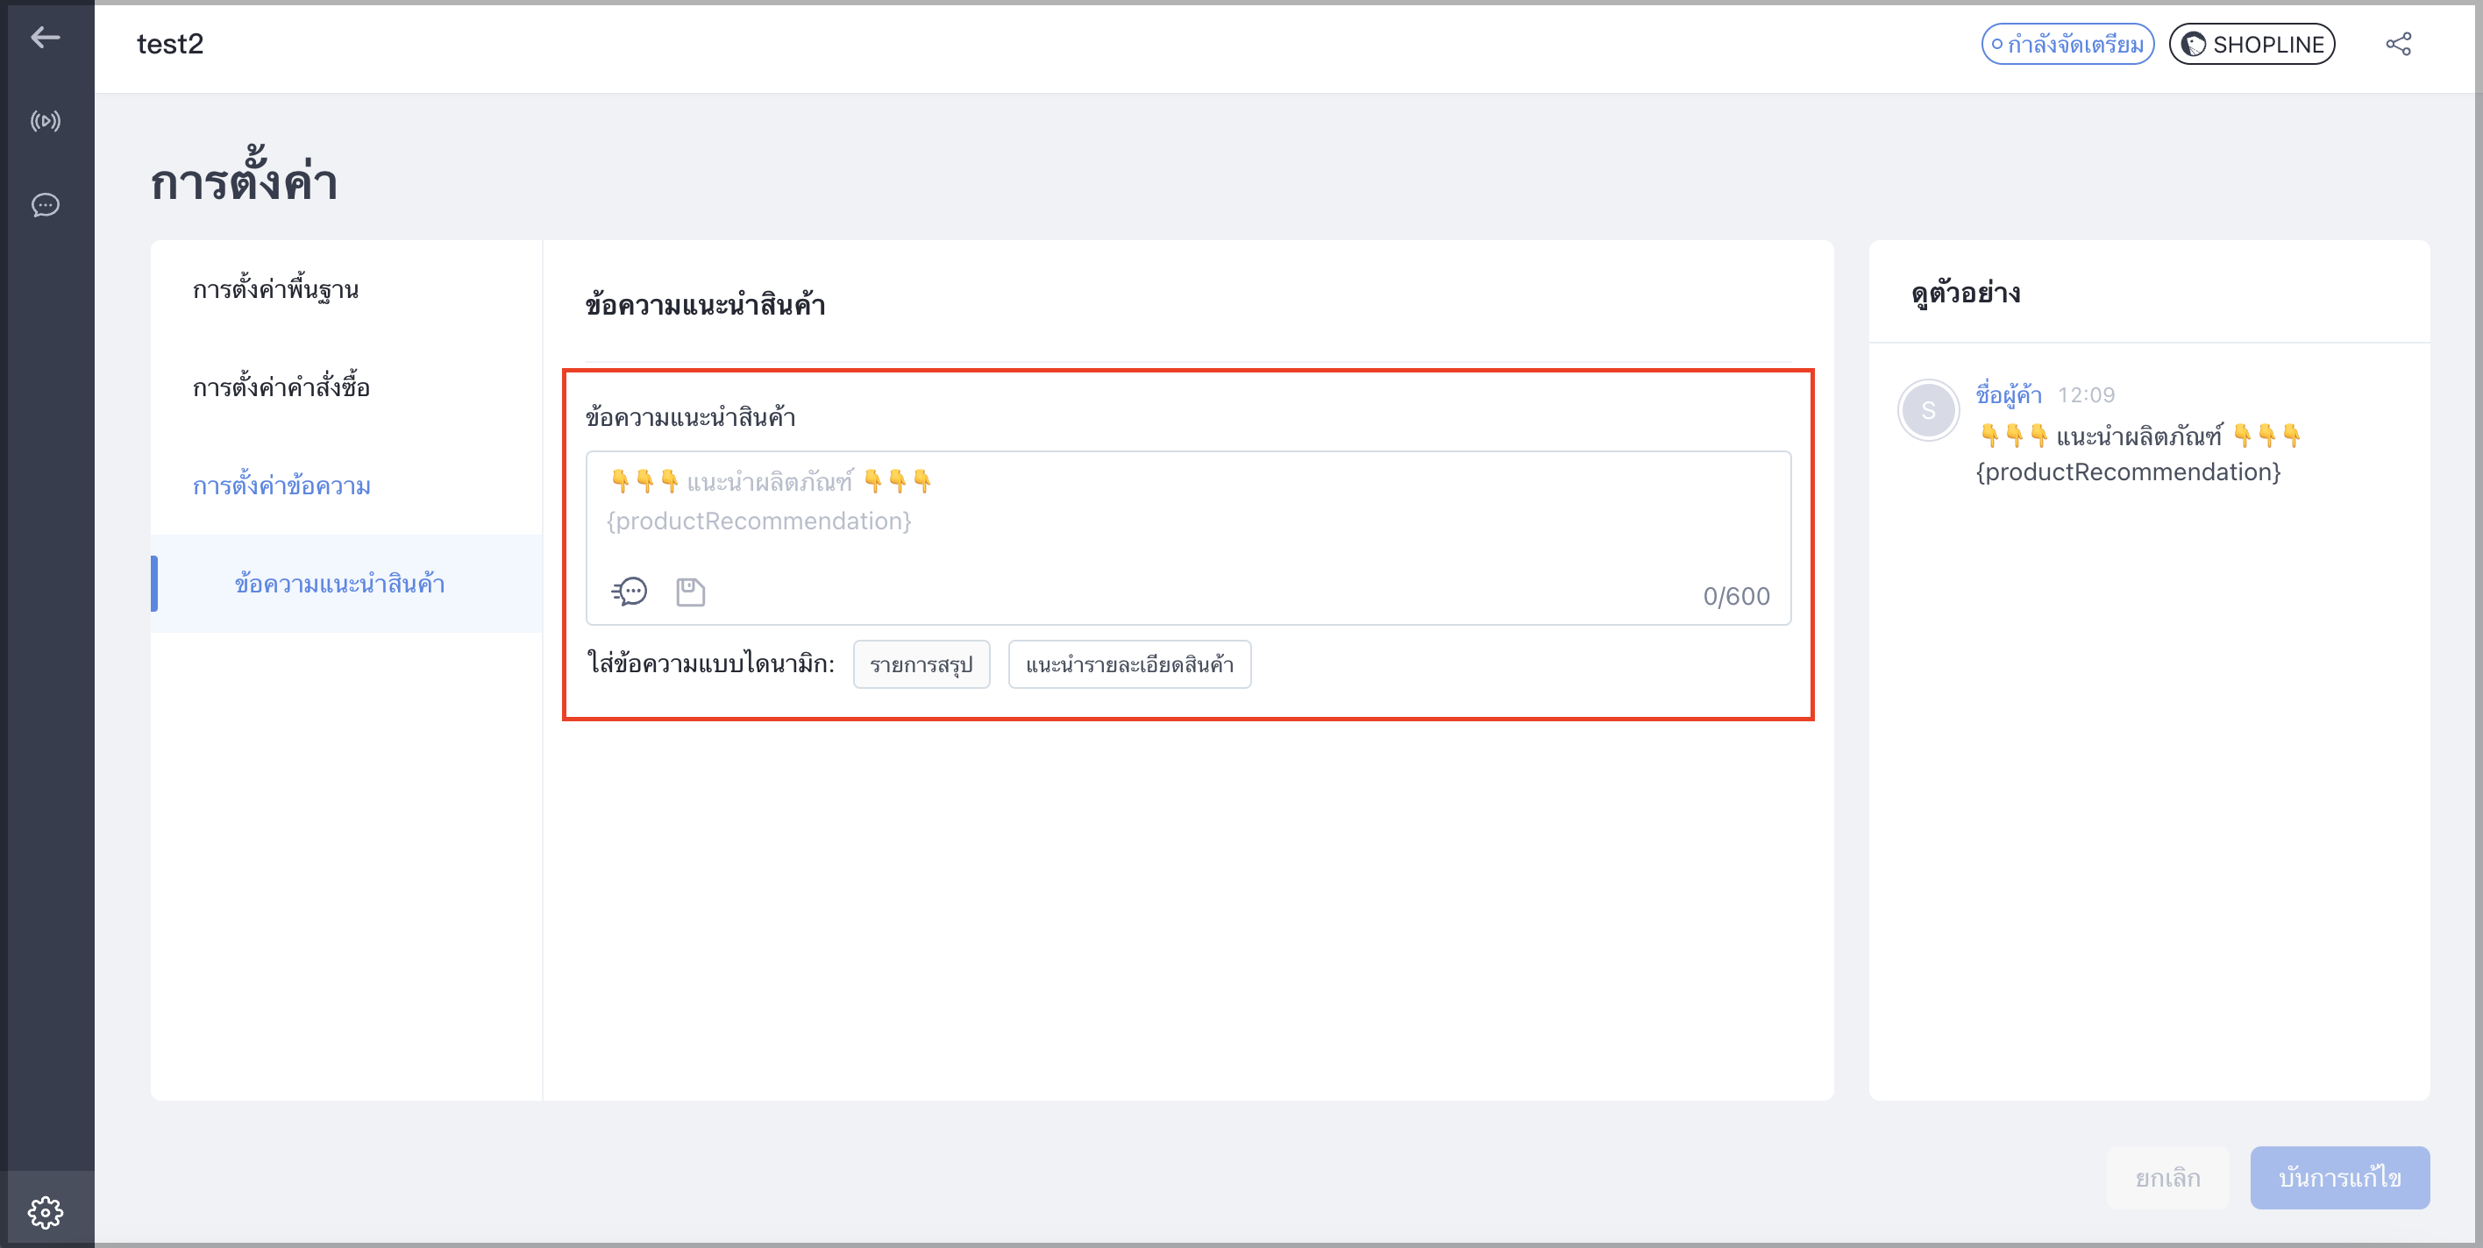Click the ยกเลิก cancel button
The width and height of the screenshot is (2483, 1248).
2168,1178
